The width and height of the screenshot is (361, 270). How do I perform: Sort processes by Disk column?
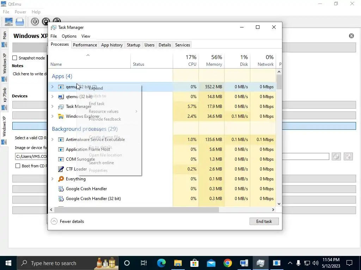(x=237, y=60)
